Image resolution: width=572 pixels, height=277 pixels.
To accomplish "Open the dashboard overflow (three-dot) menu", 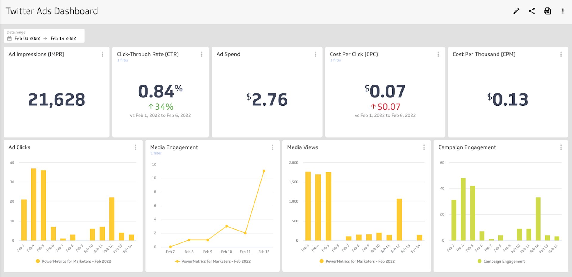I will point(563,11).
